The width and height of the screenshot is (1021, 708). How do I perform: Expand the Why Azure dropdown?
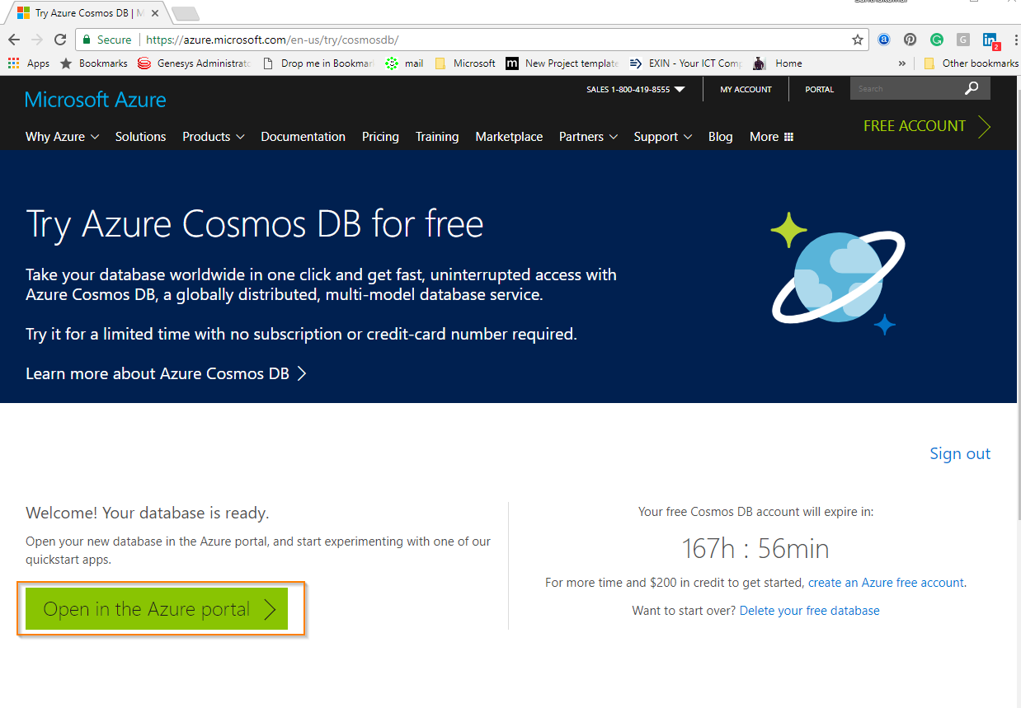[63, 137]
